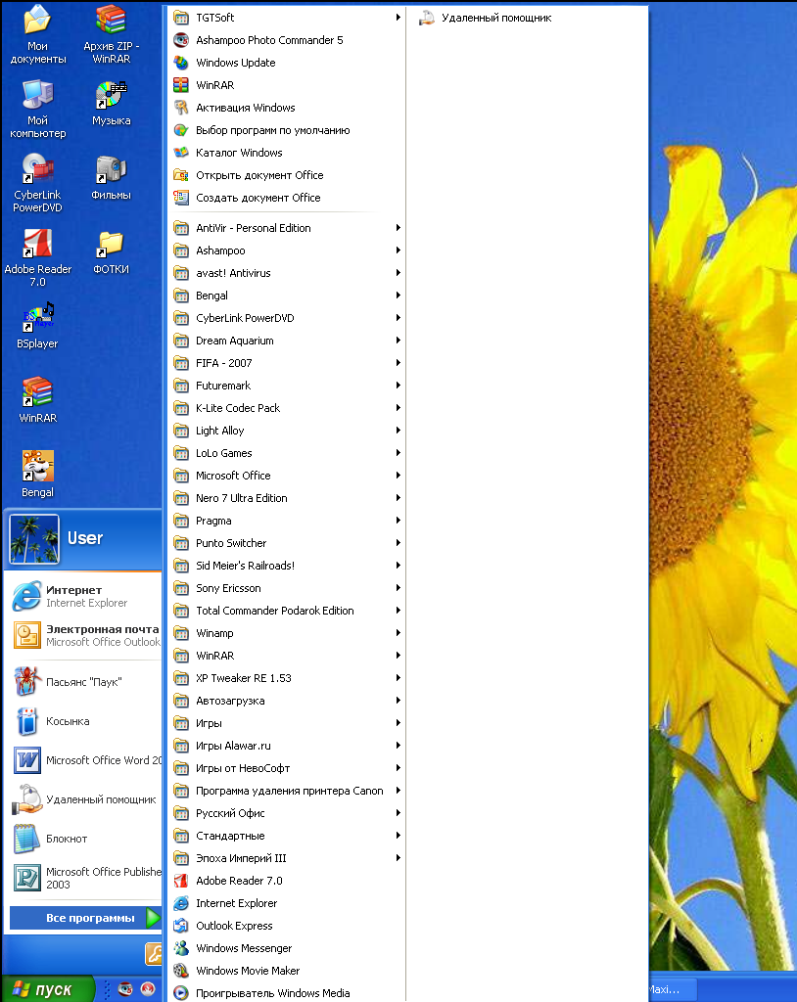The image size is (797, 1002).
Task: Select the BSplayer desktop shortcut icon
Action: coord(38,318)
